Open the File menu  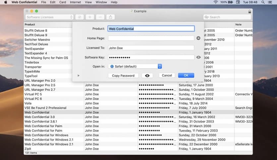point(43,2)
